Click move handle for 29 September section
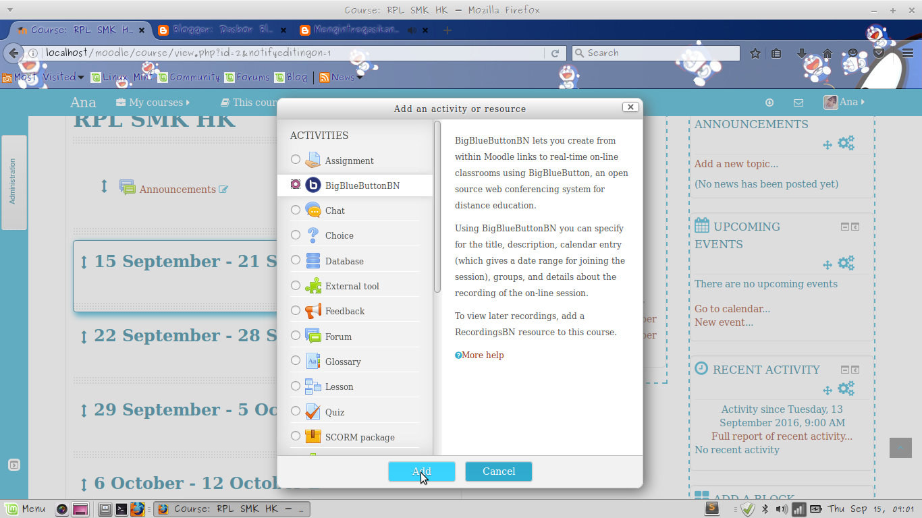The height and width of the screenshot is (518, 922). [84, 411]
